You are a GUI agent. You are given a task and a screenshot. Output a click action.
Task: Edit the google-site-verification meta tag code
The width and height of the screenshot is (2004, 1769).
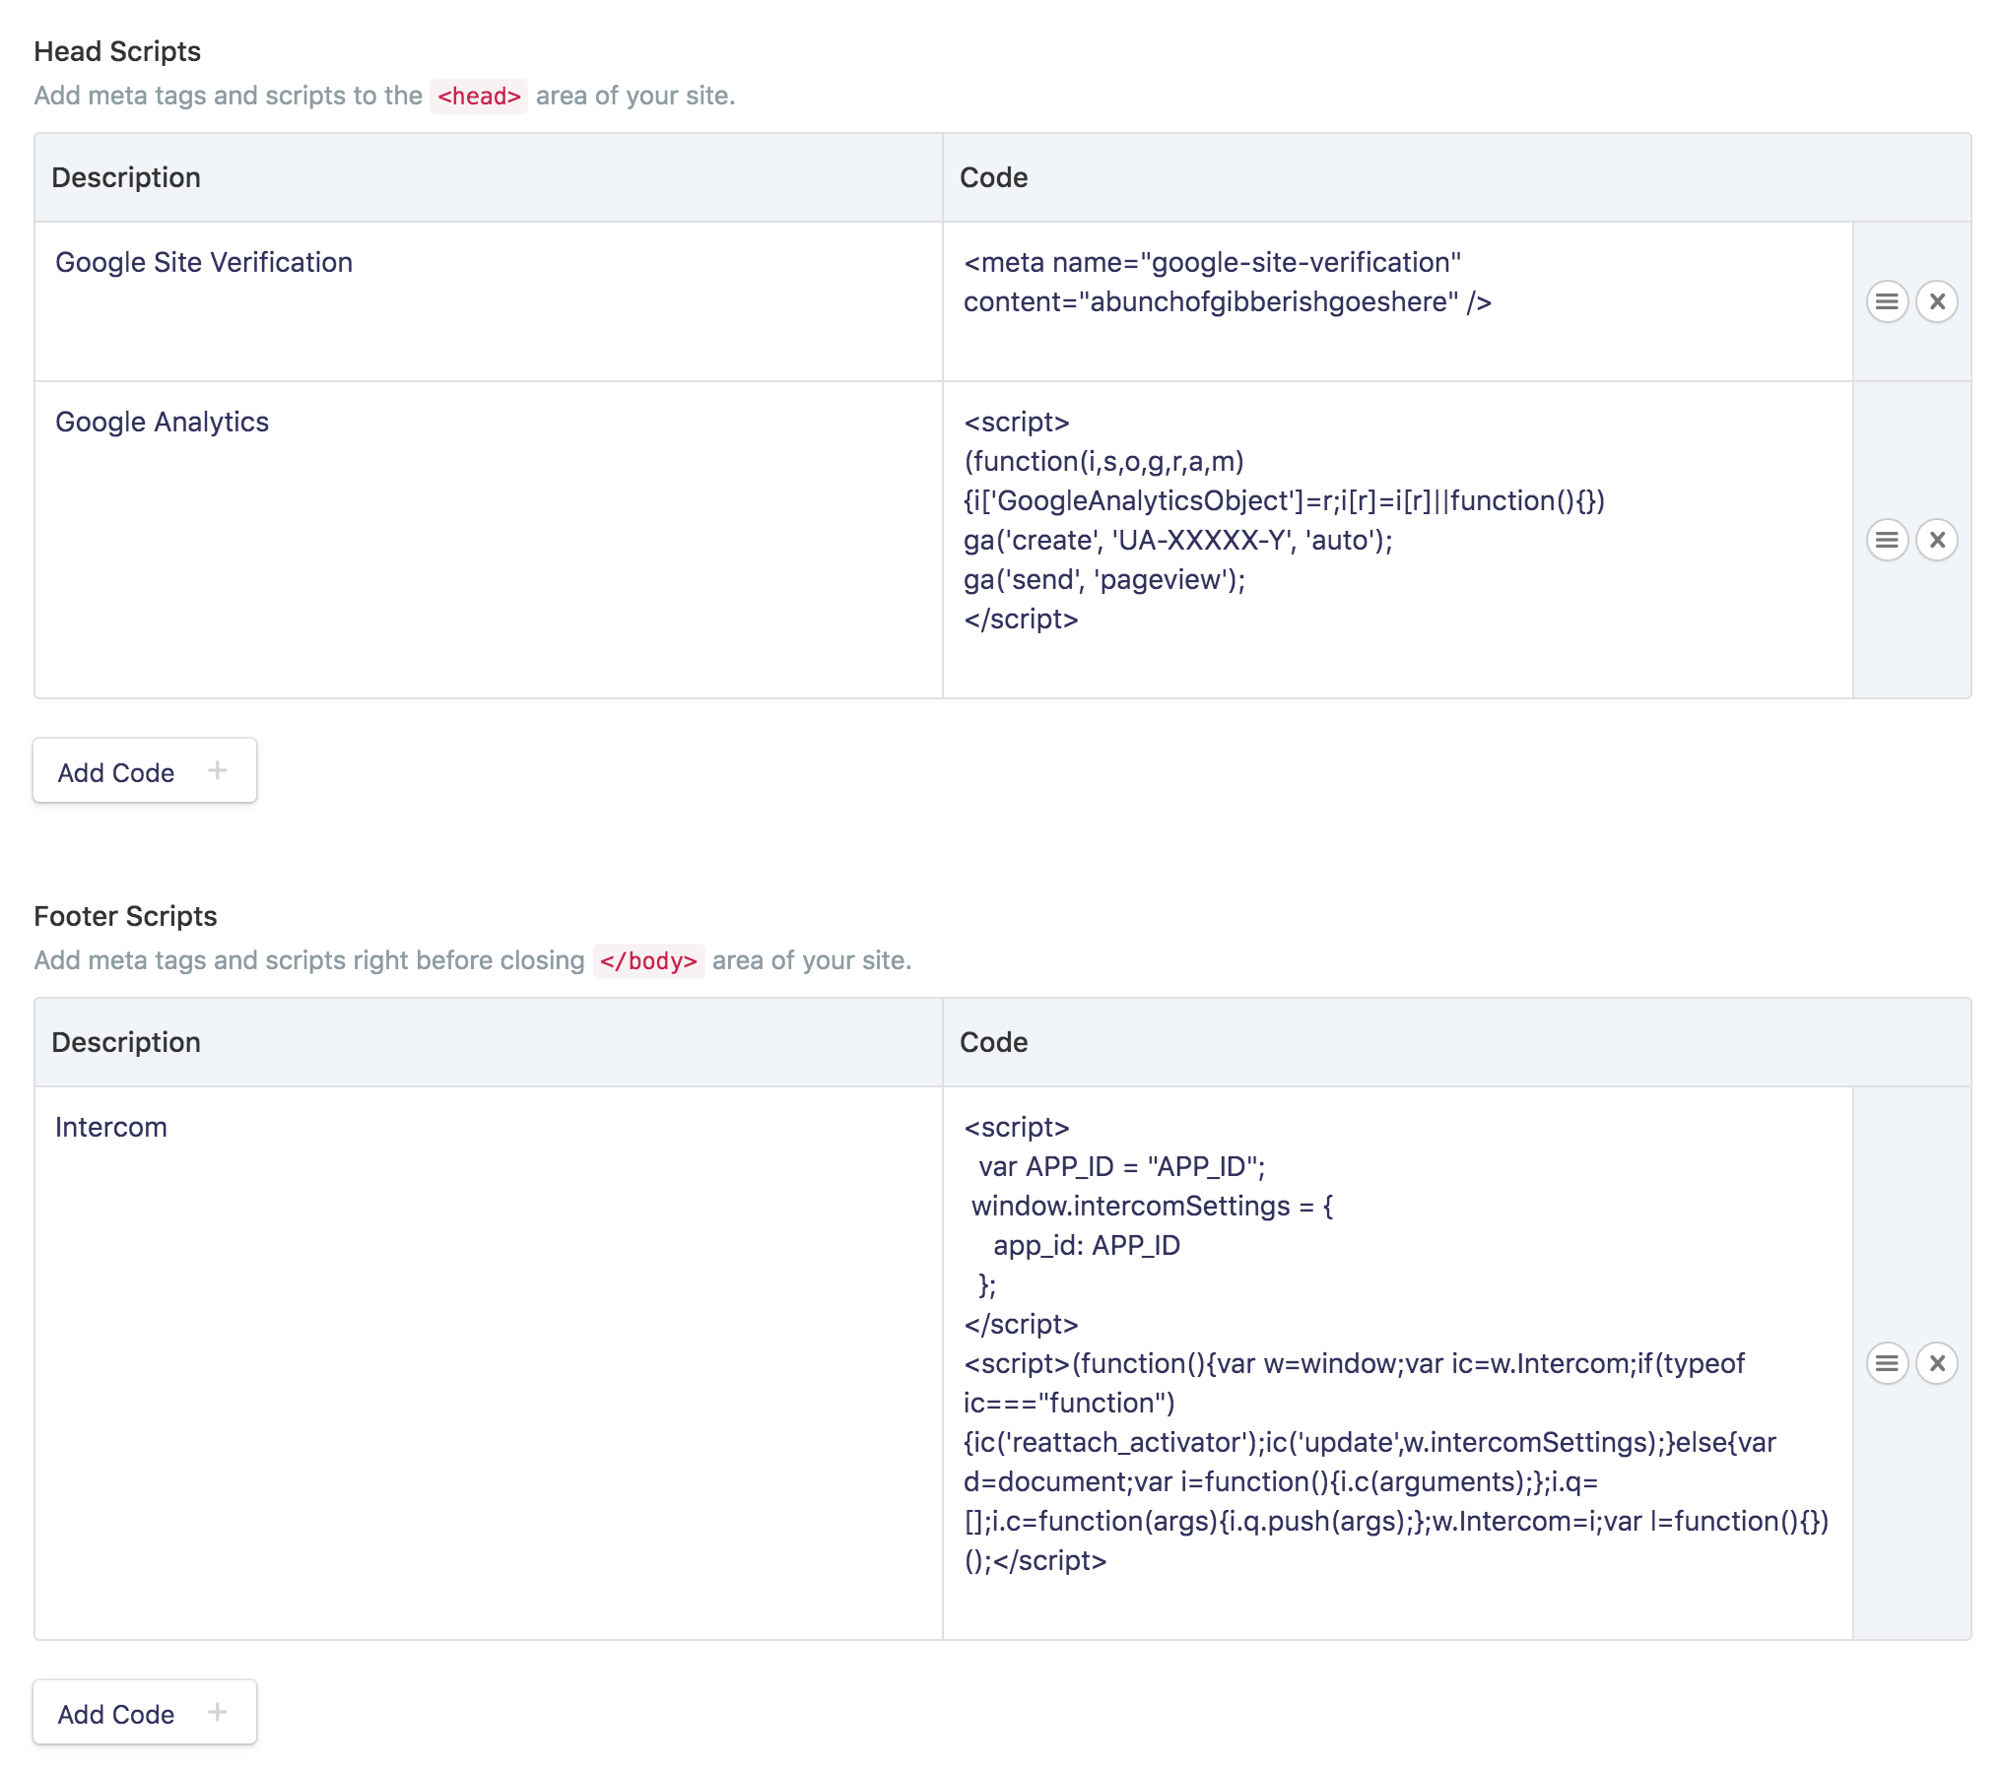(1398, 301)
